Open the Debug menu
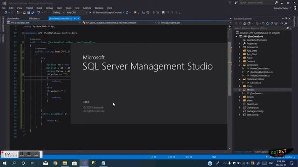 [49, 8]
